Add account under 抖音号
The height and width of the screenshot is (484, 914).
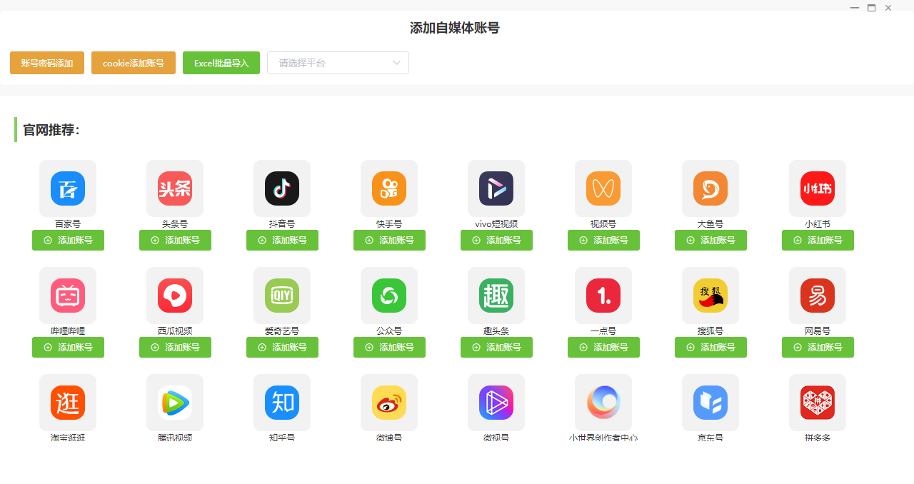[x=282, y=241]
